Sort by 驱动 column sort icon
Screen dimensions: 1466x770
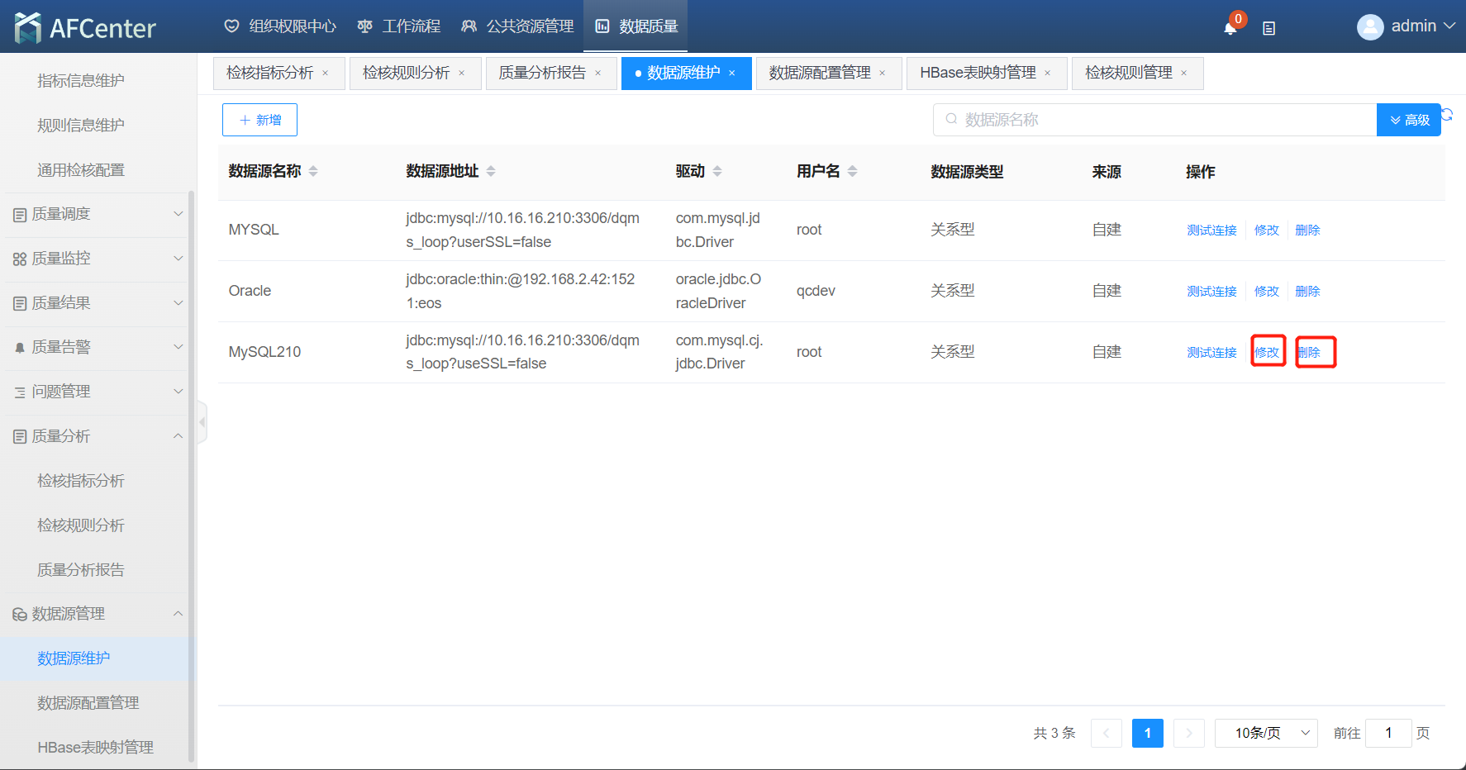click(717, 171)
